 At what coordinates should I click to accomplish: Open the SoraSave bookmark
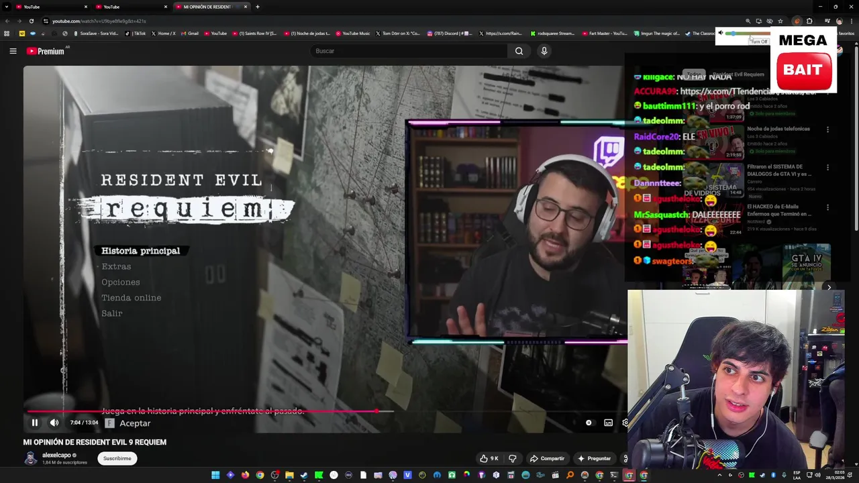tap(95, 33)
